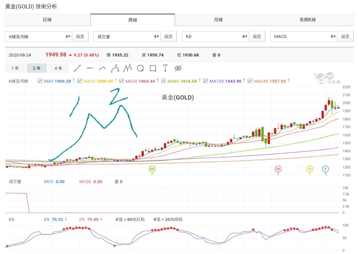The height and width of the screenshot is (254, 358).
Task: Select the circle drawing tool
Action: click(x=140, y=68)
